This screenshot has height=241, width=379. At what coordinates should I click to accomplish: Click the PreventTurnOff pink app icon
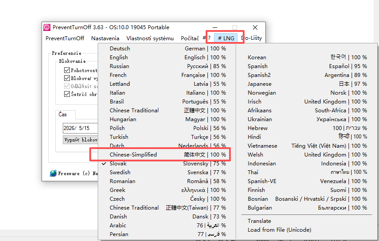46,27
